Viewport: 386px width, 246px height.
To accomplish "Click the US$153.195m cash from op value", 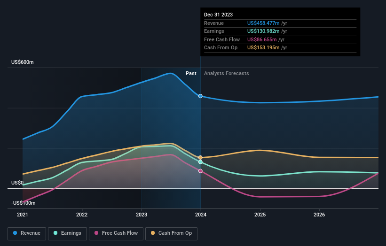I will [263, 48].
